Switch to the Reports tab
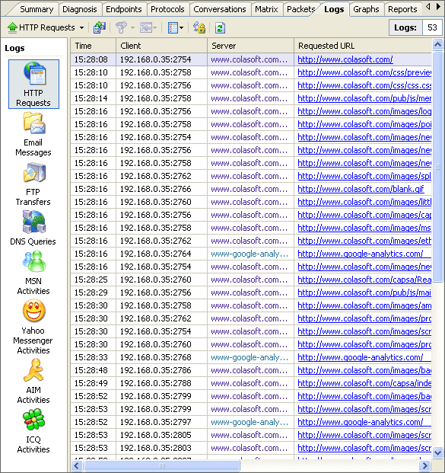This screenshot has height=473, width=445. tap(402, 9)
